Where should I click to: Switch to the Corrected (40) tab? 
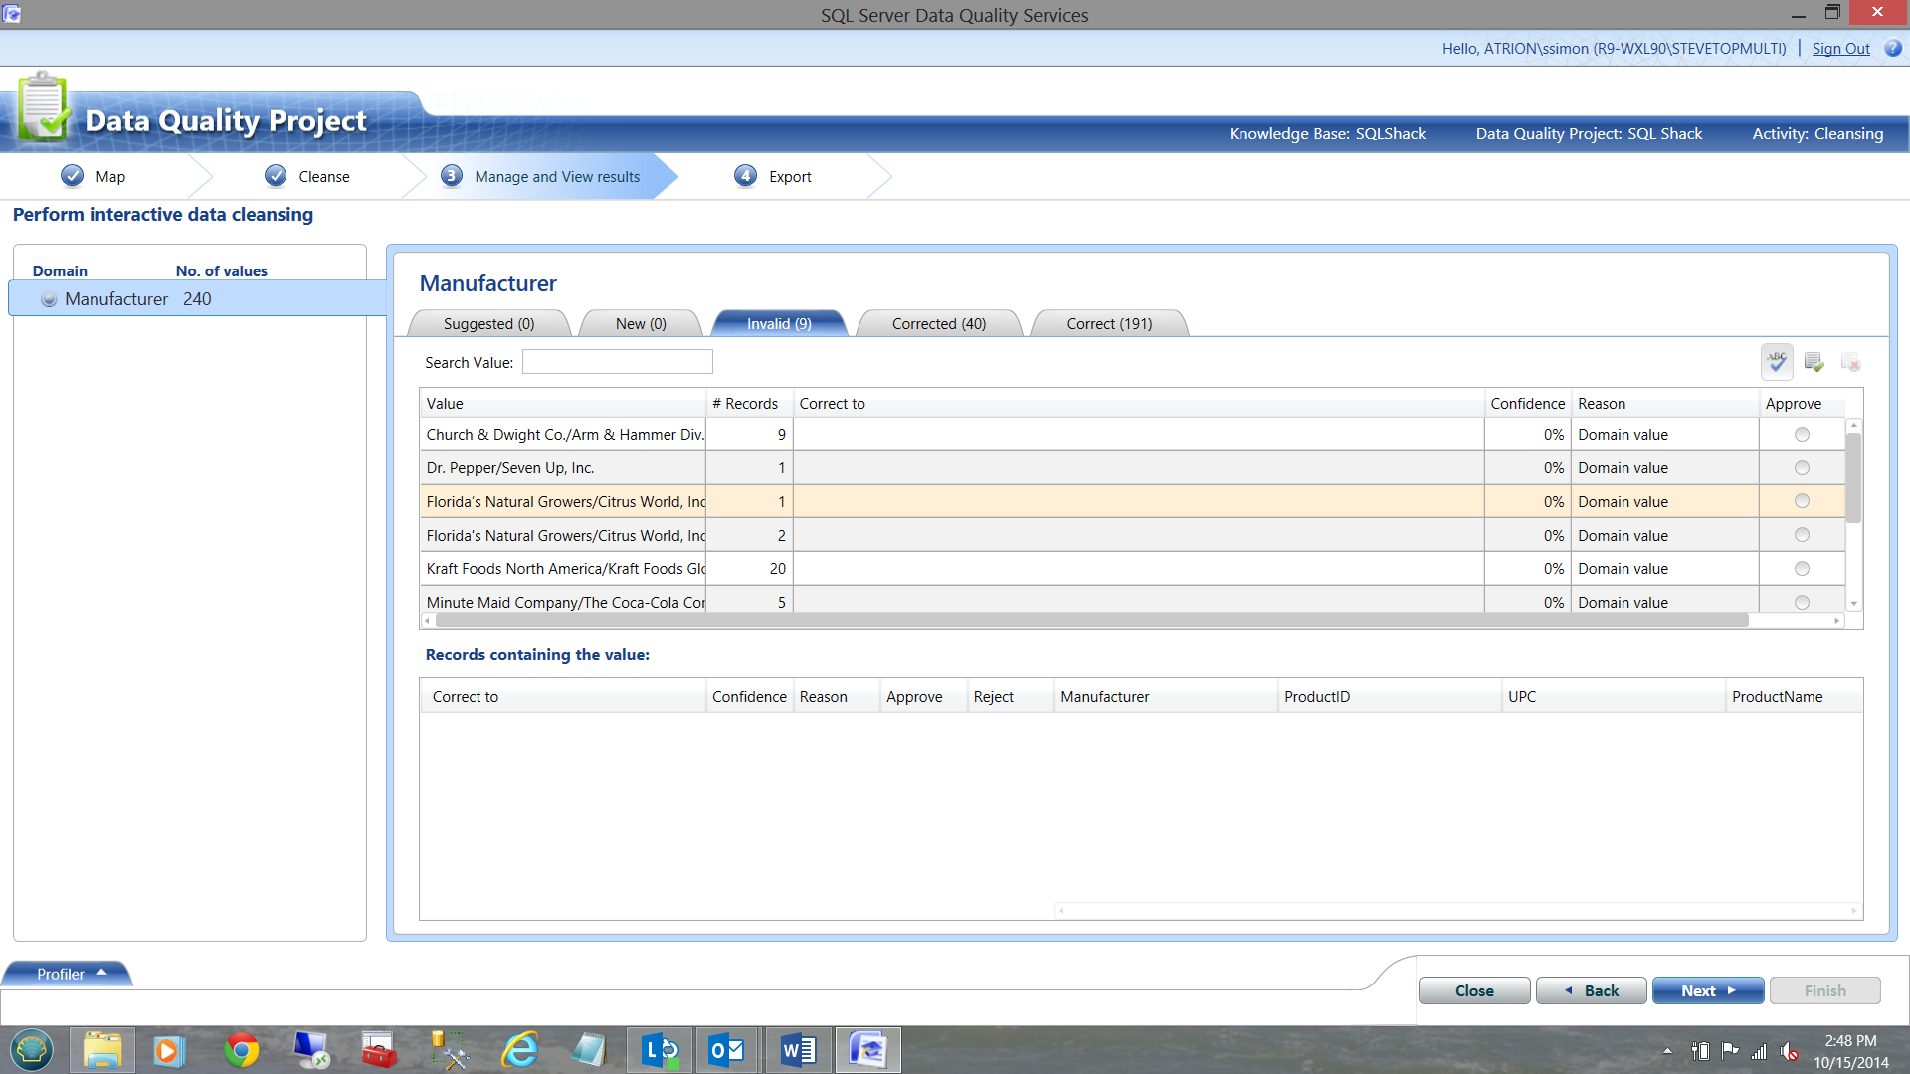pyautogui.click(x=938, y=324)
